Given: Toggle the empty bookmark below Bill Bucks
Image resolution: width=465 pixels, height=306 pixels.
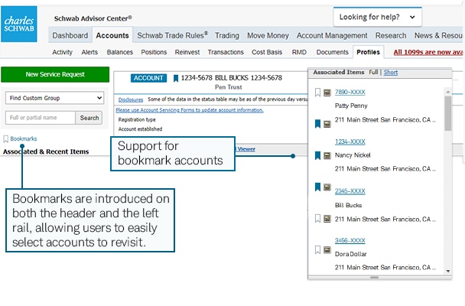Looking at the screenshot, I should point(317,219).
